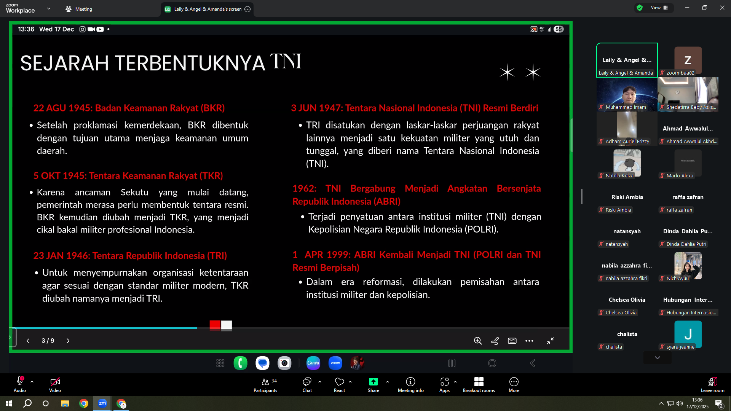Expand chat options arrow next to Chat
The width and height of the screenshot is (731, 411).
point(320,381)
